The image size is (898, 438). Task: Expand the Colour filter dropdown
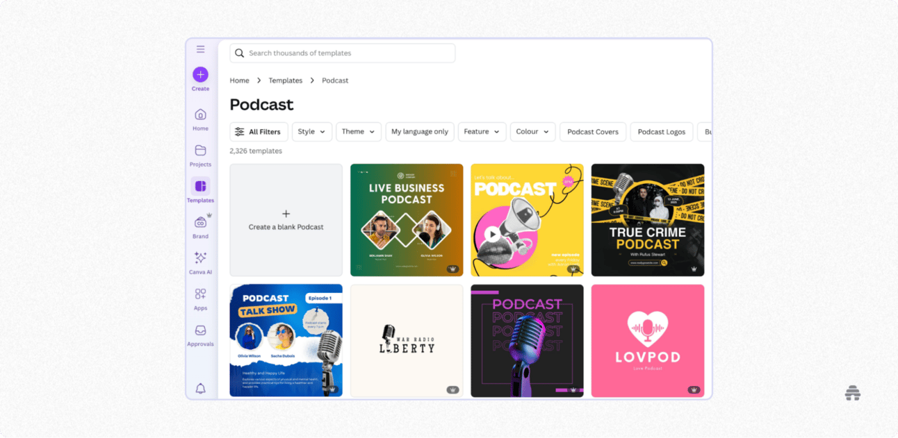533,132
